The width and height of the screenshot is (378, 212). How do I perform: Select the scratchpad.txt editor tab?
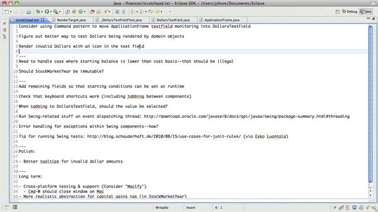coord(27,20)
